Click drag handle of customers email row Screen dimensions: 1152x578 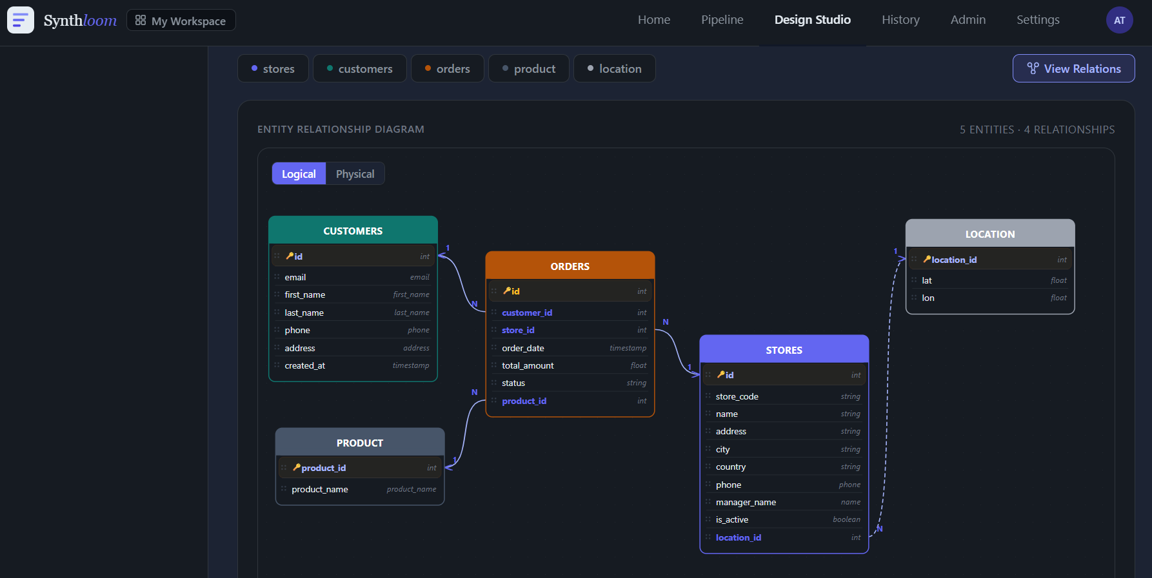(277, 277)
